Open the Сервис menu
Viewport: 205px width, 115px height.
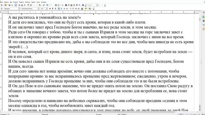pyautogui.click(x=33, y=2)
